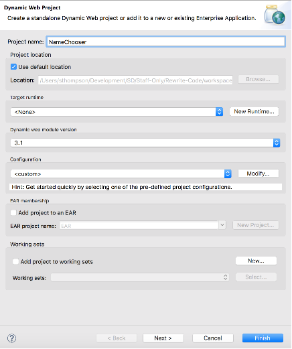Click the help question mark icon

click(11, 338)
